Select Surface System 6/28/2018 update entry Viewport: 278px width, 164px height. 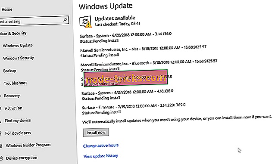coord(125,37)
